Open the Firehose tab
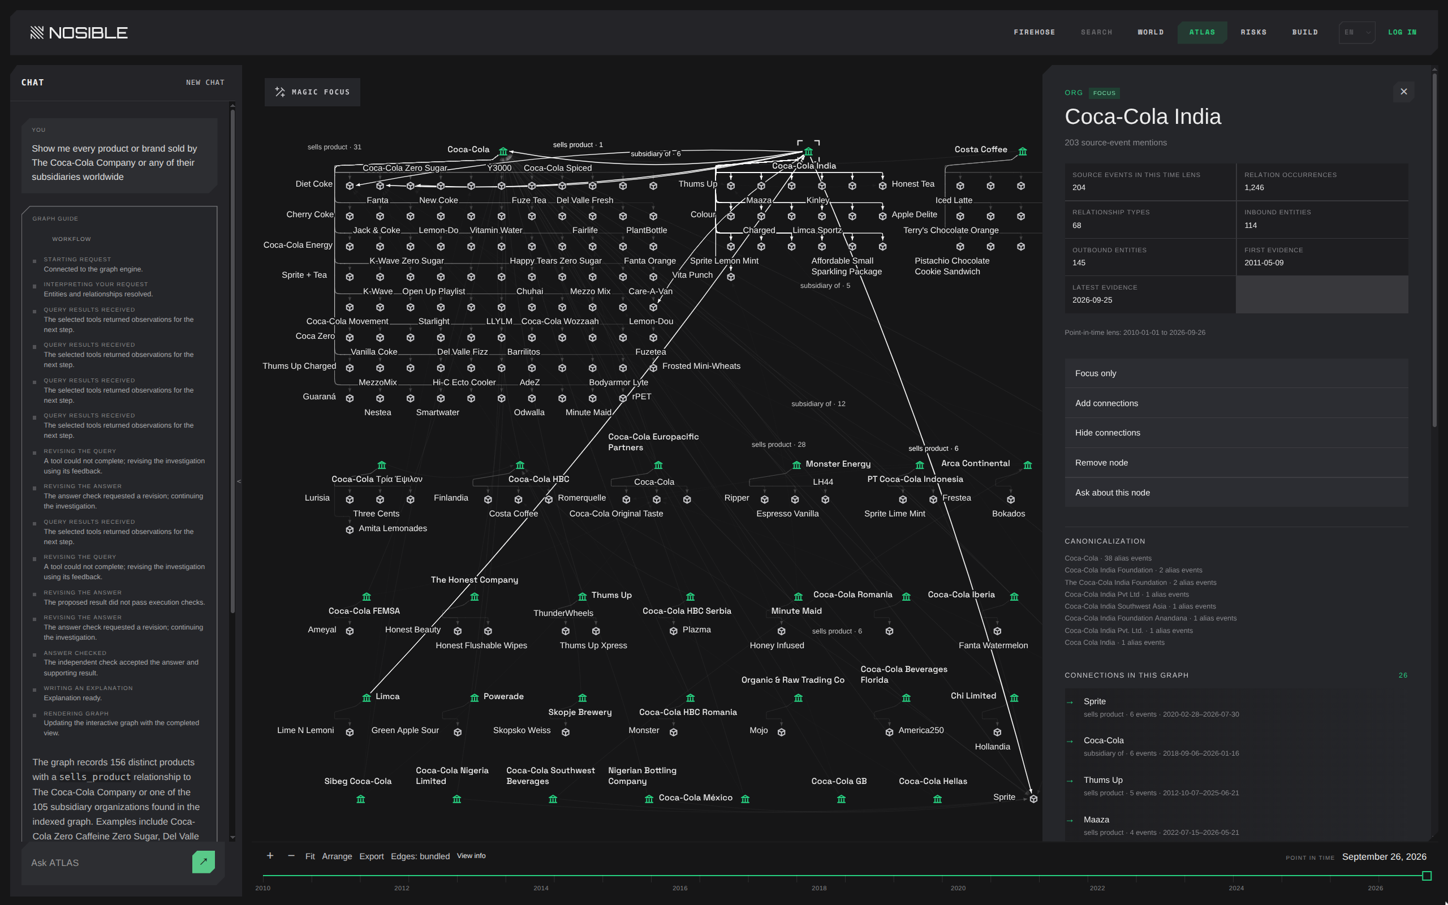 click(1034, 32)
